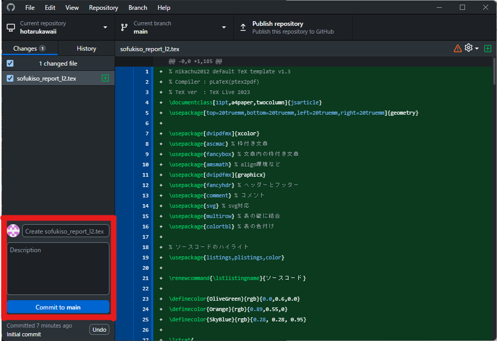Click the orange warning triangle icon
497x341 pixels.
[457, 48]
